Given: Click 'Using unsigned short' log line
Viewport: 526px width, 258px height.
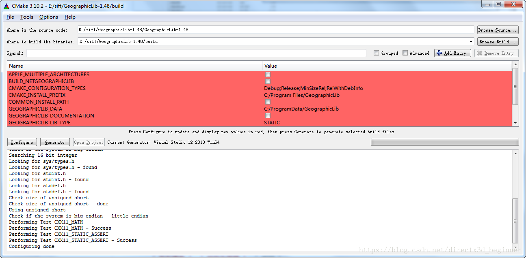Looking at the screenshot, I should coord(37,210).
